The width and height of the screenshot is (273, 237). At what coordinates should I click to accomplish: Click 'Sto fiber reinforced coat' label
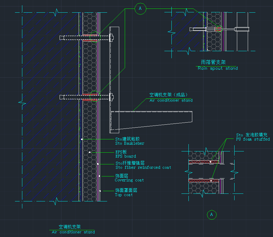[x=143, y=167]
